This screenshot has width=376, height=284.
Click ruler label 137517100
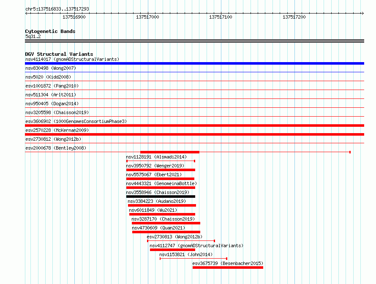221,17
